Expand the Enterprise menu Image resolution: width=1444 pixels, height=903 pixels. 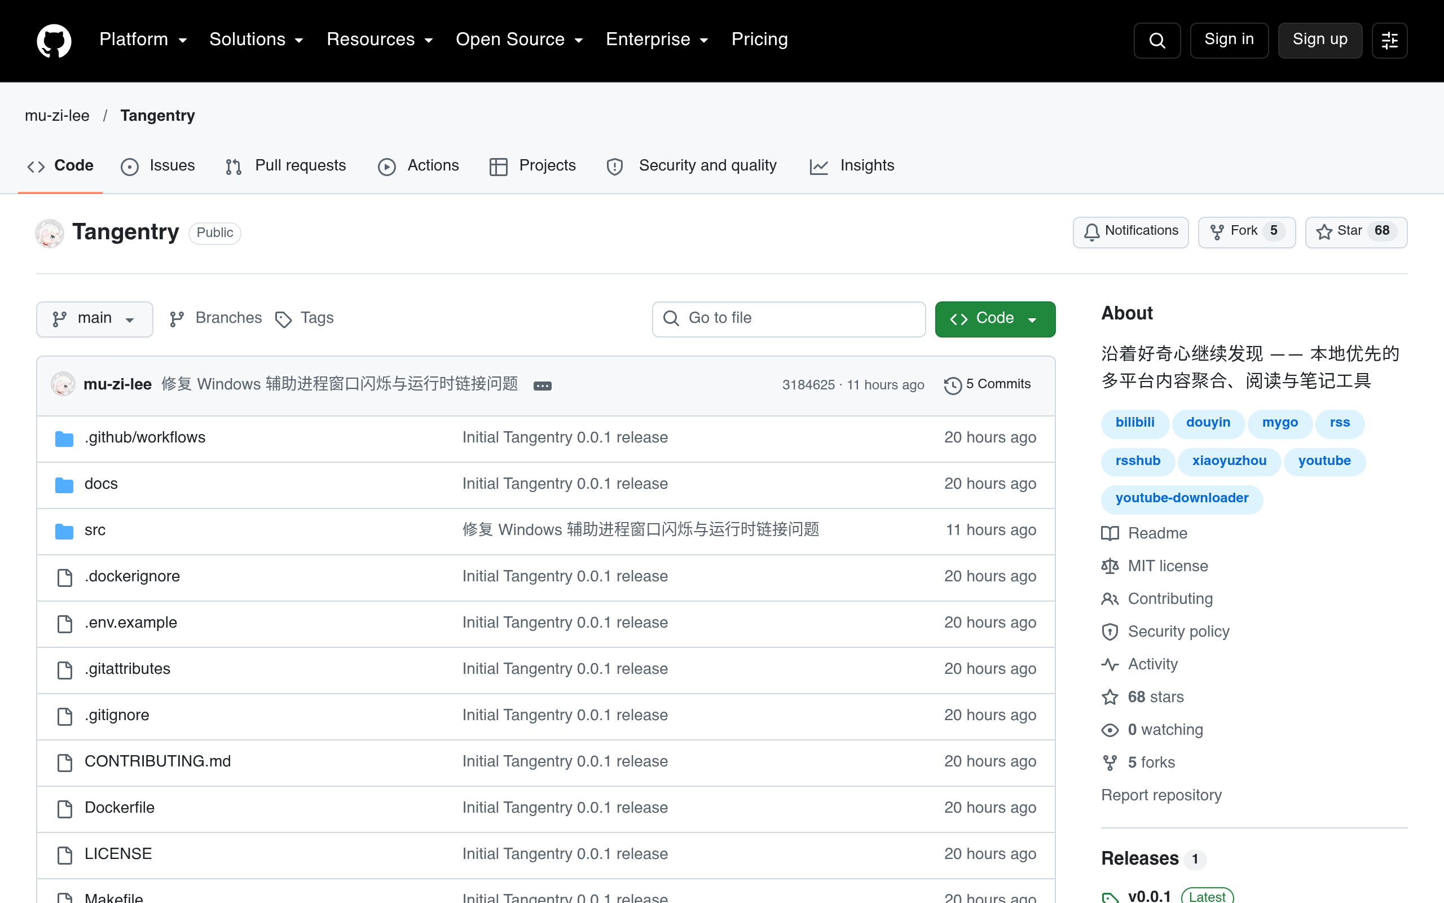point(657,40)
